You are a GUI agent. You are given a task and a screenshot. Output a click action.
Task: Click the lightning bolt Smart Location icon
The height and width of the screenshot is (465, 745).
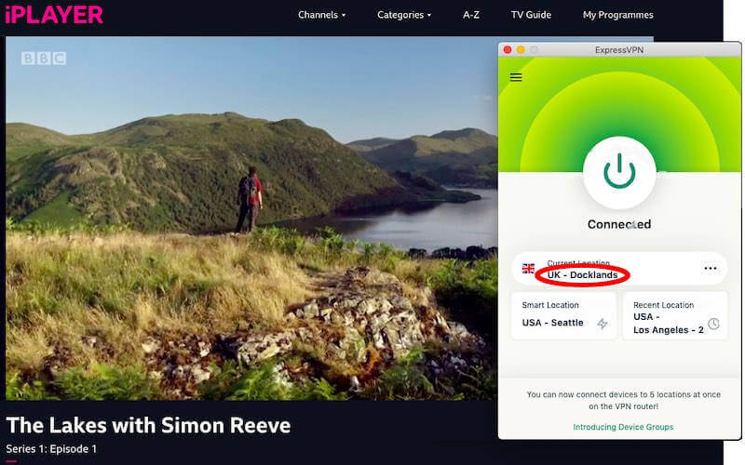[x=603, y=324]
